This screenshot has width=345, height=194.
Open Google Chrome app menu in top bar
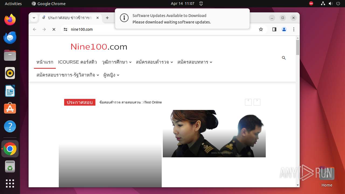tap(49, 4)
